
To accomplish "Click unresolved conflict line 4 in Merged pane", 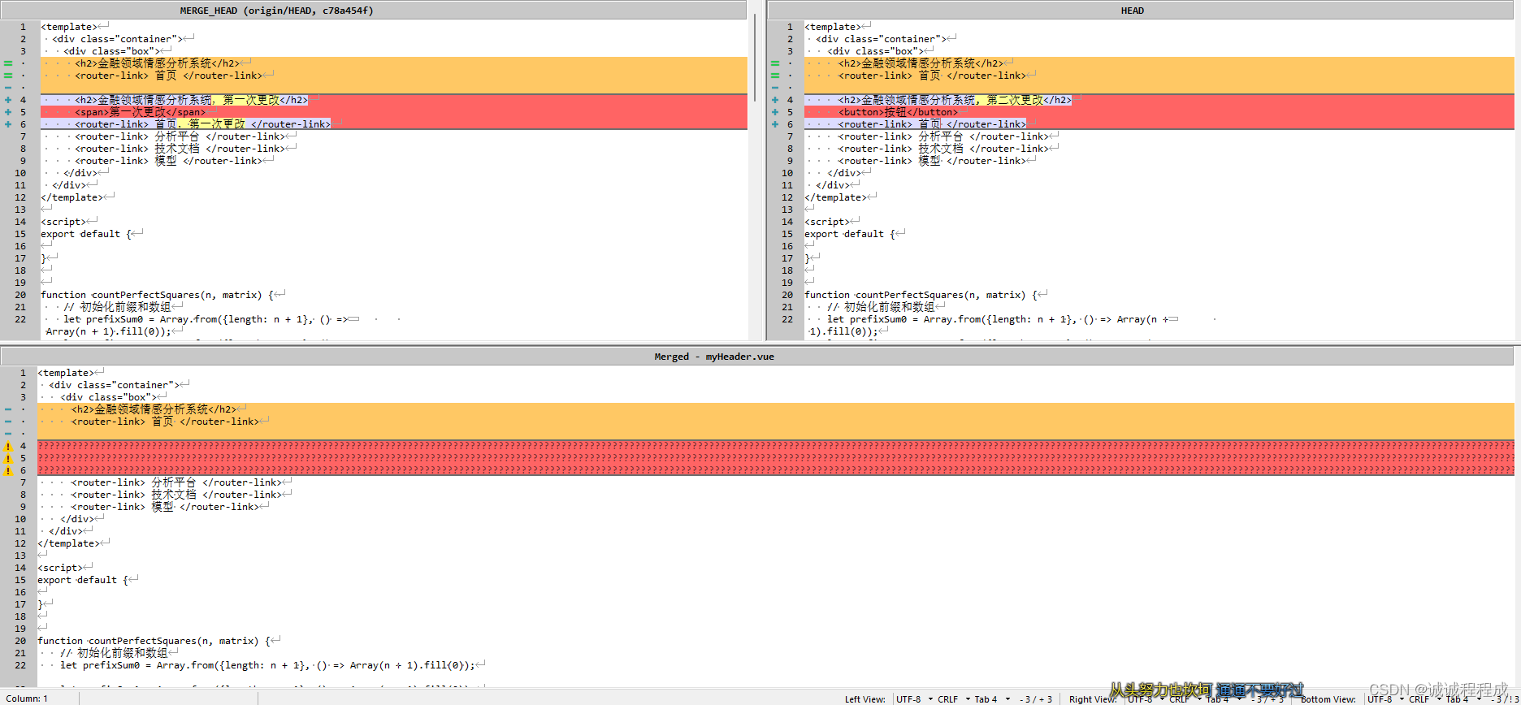I will (776, 446).
